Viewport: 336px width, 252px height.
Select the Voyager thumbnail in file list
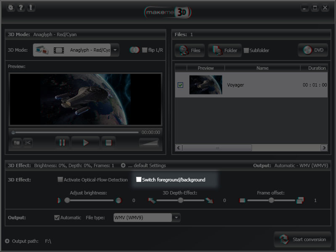pos(206,85)
